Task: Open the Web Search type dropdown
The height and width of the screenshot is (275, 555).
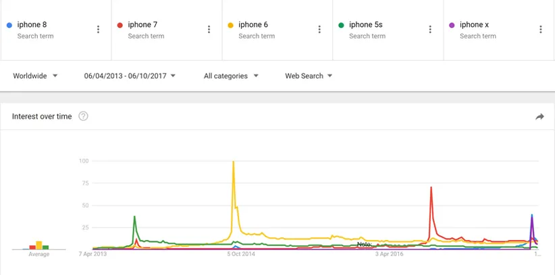Action: pos(309,76)
